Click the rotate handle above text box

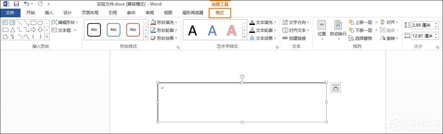242,76
